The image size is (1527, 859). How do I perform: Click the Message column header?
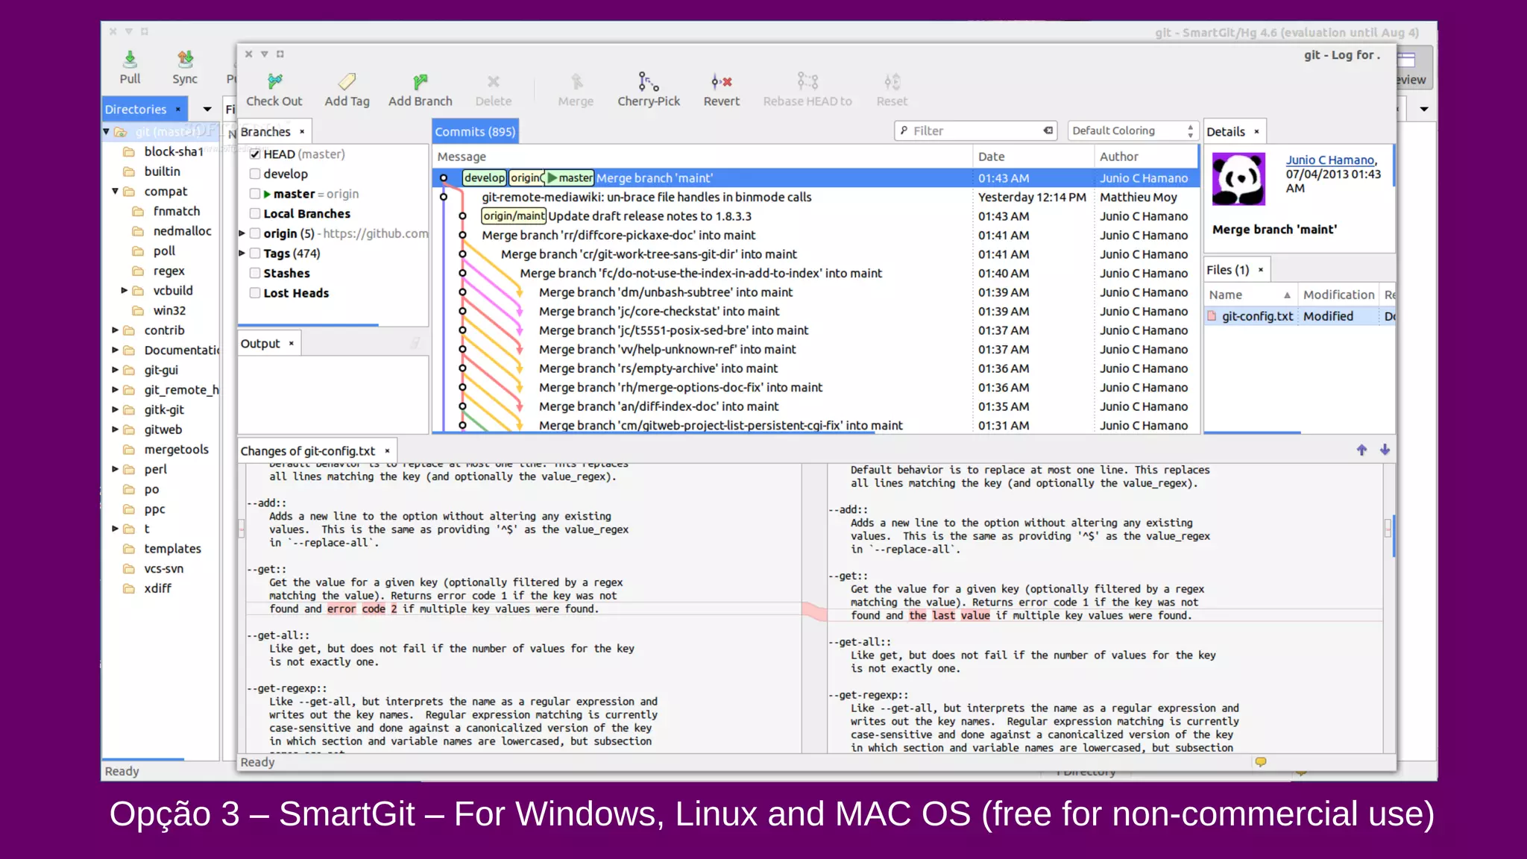click(x=702, y=157)
